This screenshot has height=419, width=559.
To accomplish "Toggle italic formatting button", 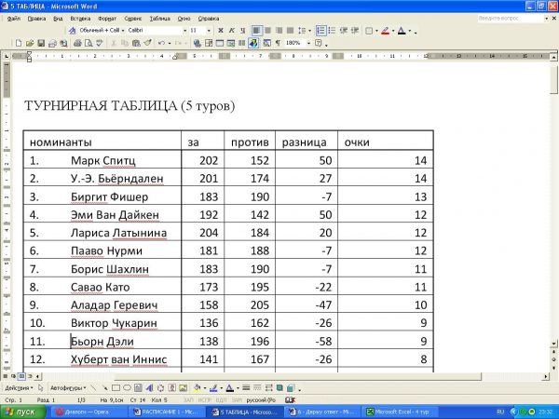I will tap(231, 31).
